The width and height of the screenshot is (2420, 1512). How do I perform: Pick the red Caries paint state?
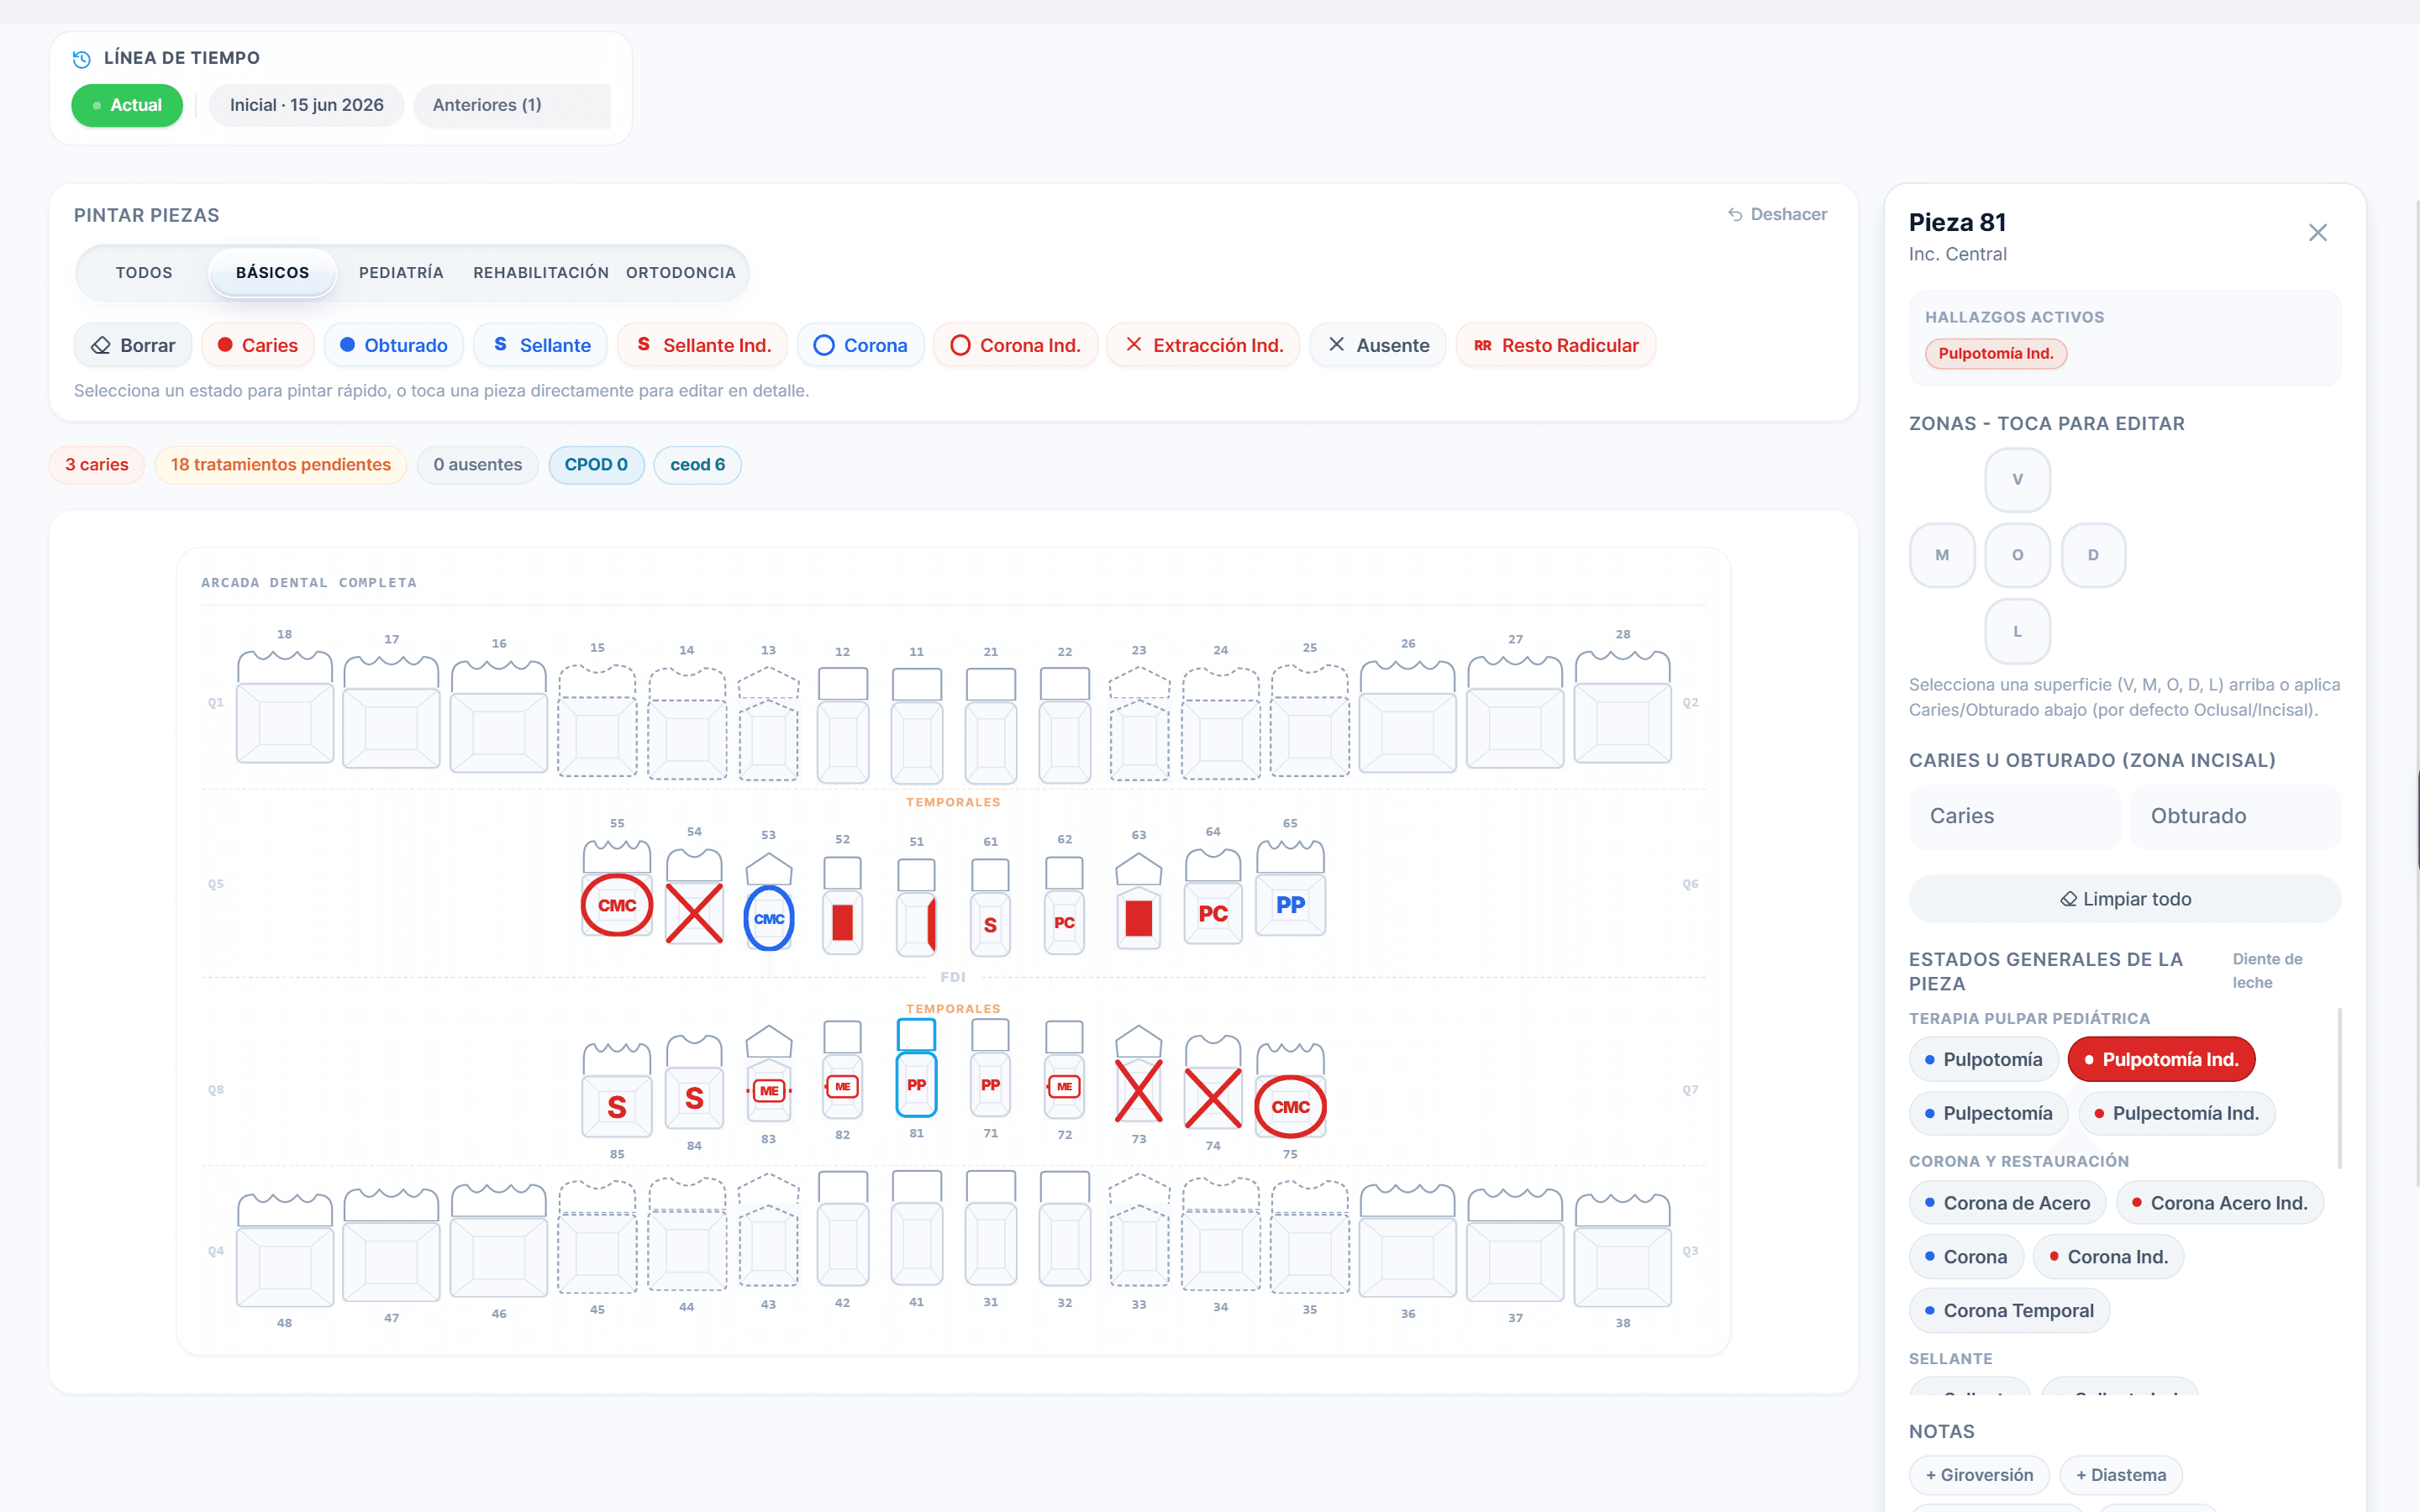(x=258, y=345)
